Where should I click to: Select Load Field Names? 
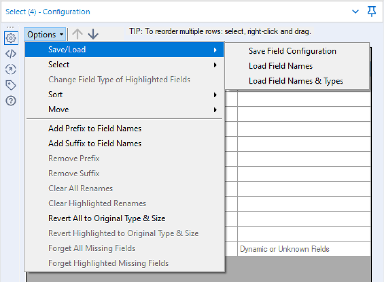[281, 66]
